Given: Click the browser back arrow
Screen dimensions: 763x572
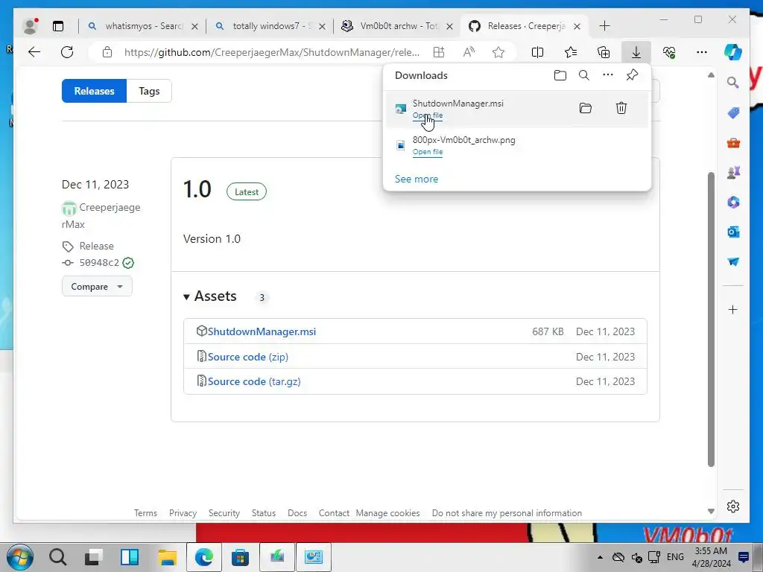Looking at the screenshot, I should pyautogui.click(x=34, y=52).
